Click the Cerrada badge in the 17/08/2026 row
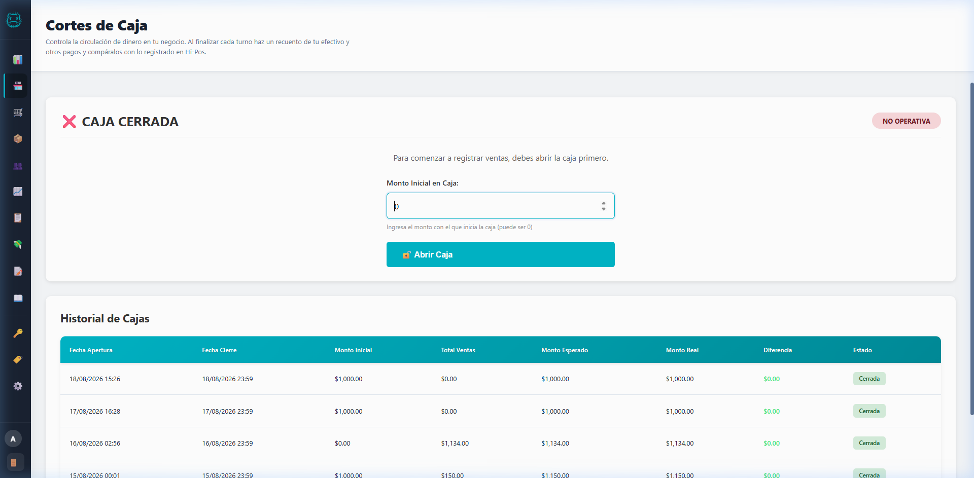 pos(869,411)
